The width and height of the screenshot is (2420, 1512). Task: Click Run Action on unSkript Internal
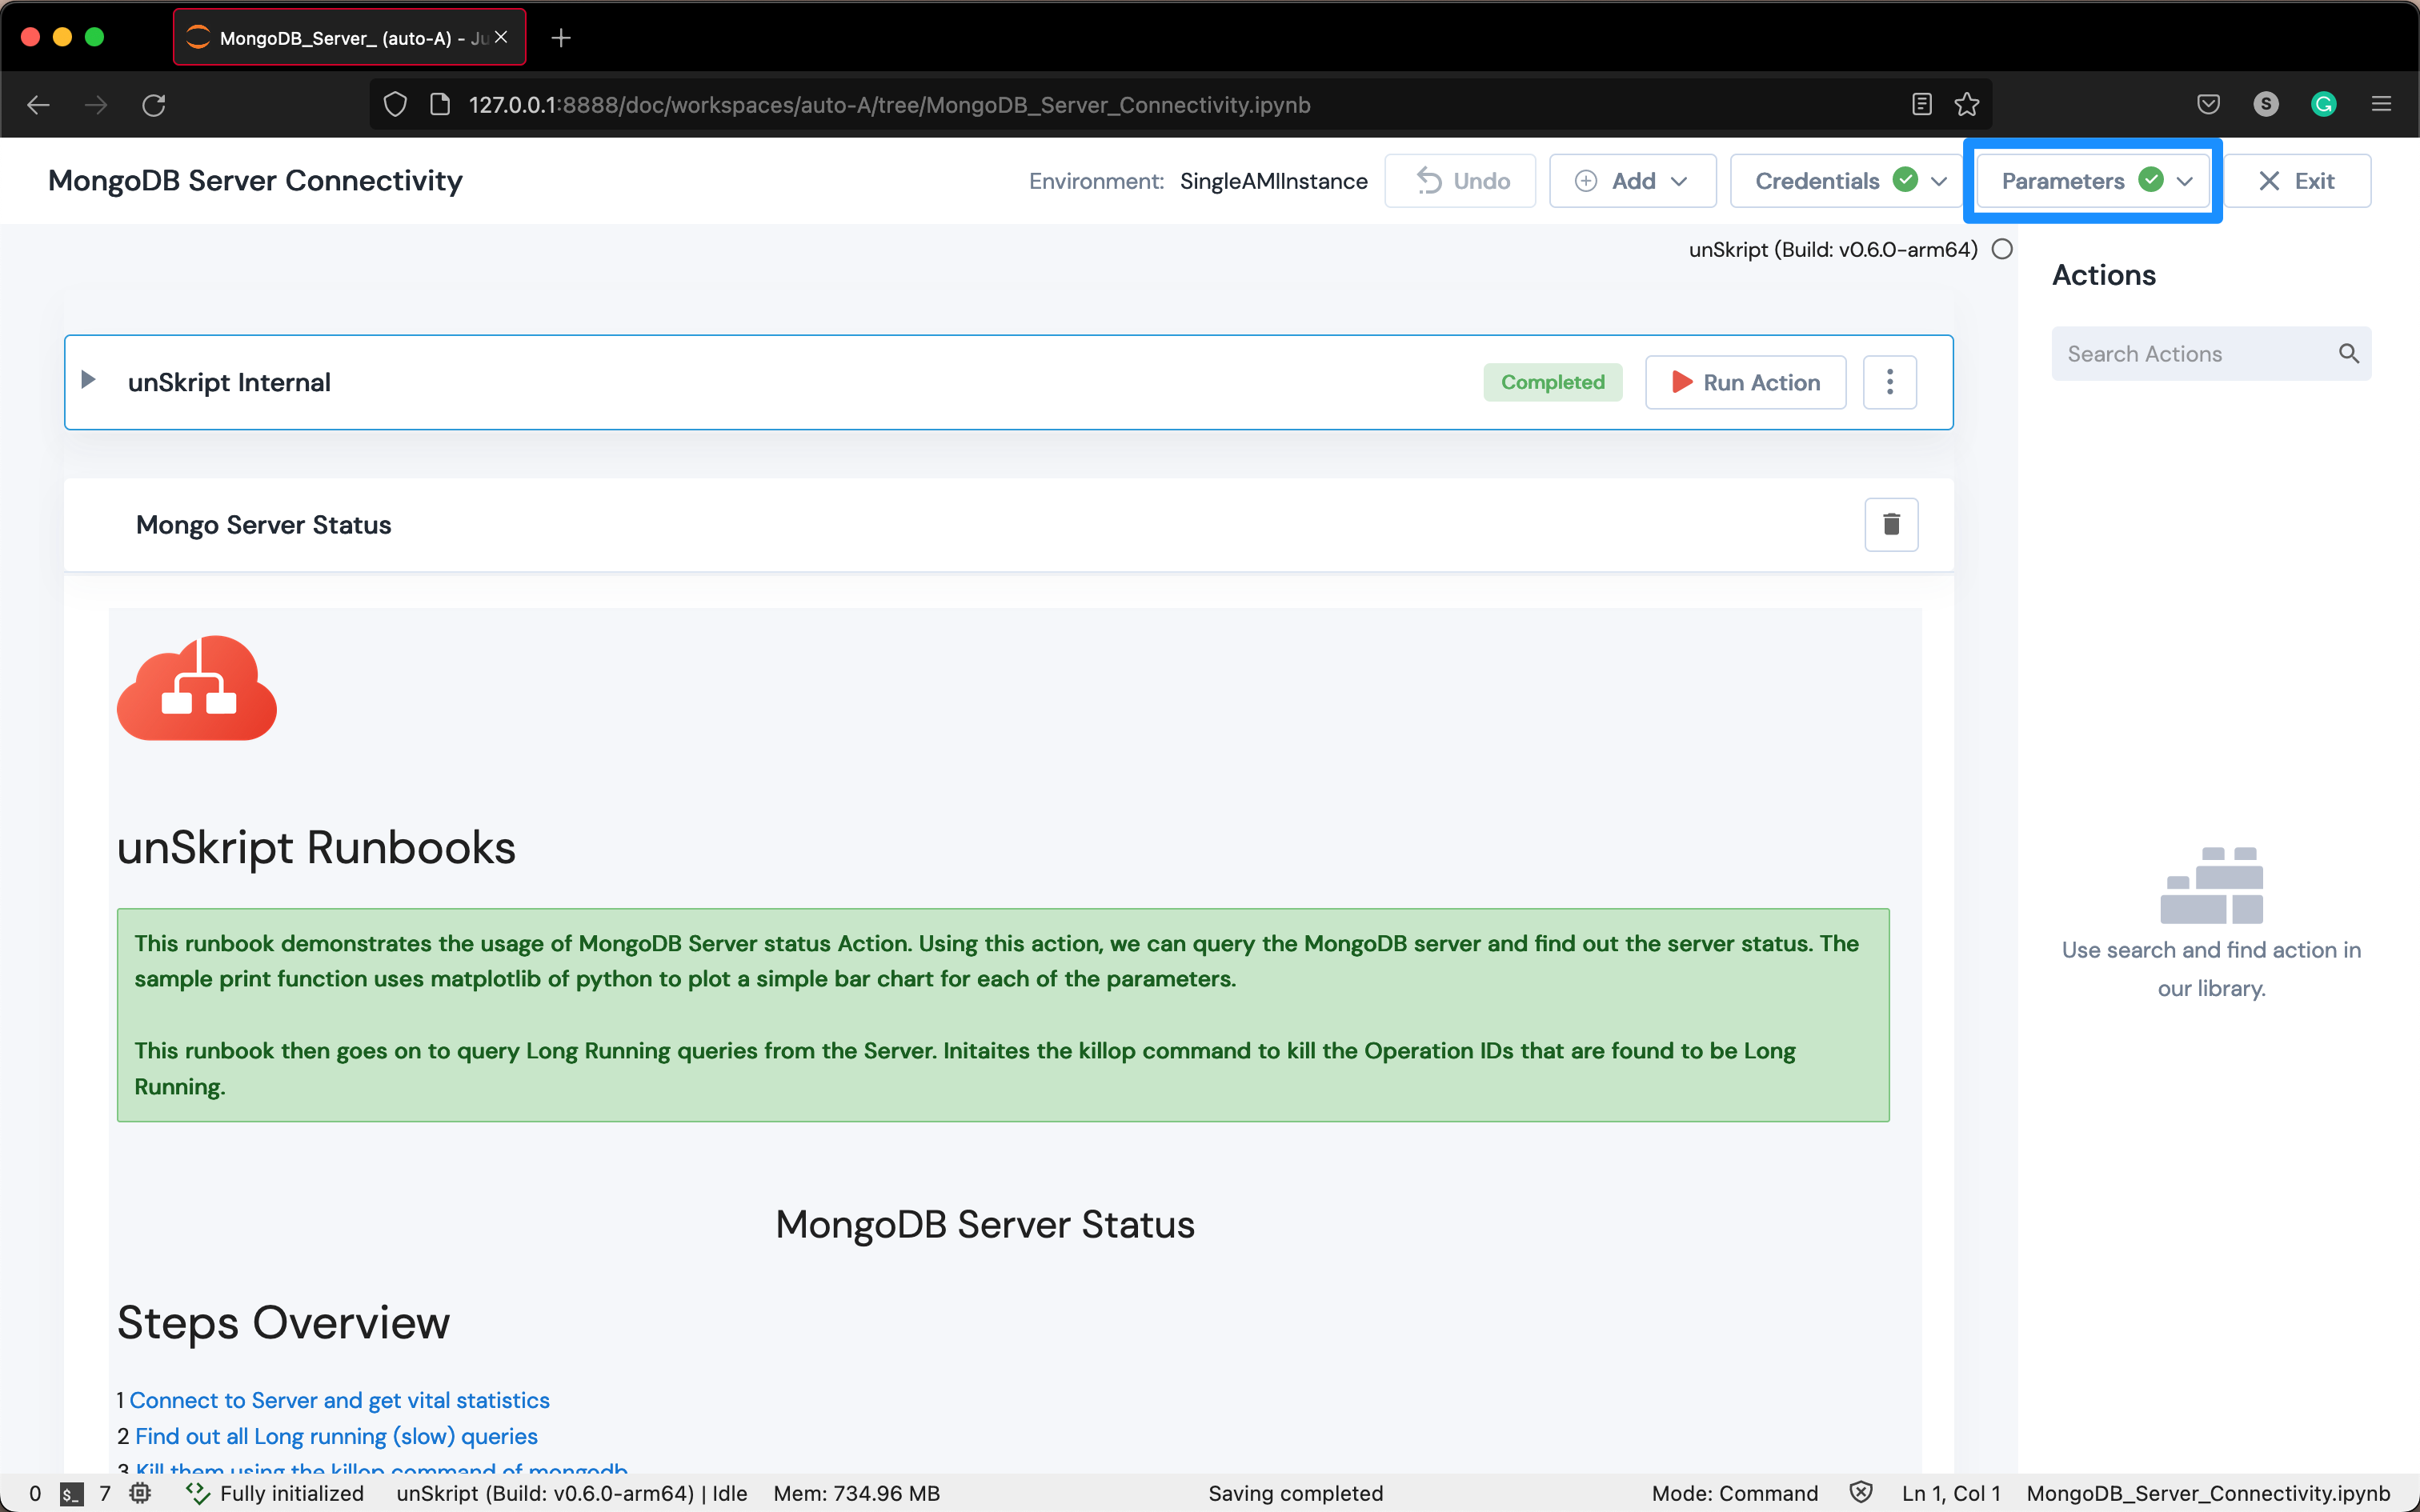tap(1746, 382)
